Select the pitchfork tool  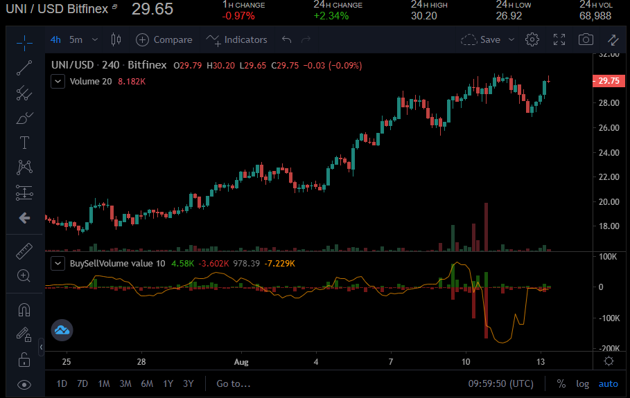[x=24, y=93]
